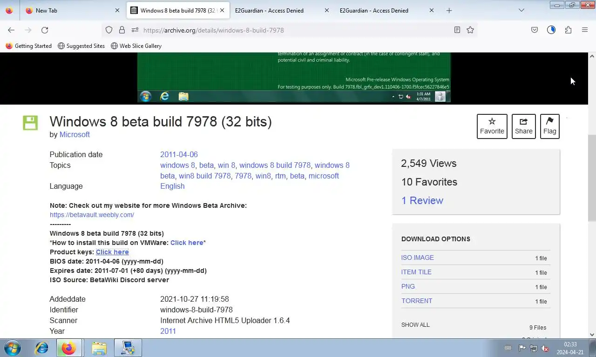Screen dimensions: 596x357
Task: Open the Firefox hamburger menu
Action: [585, 30]
